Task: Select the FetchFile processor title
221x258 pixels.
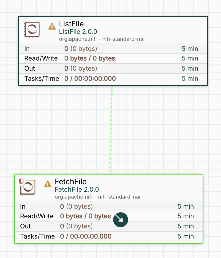Action: [70, 182]
